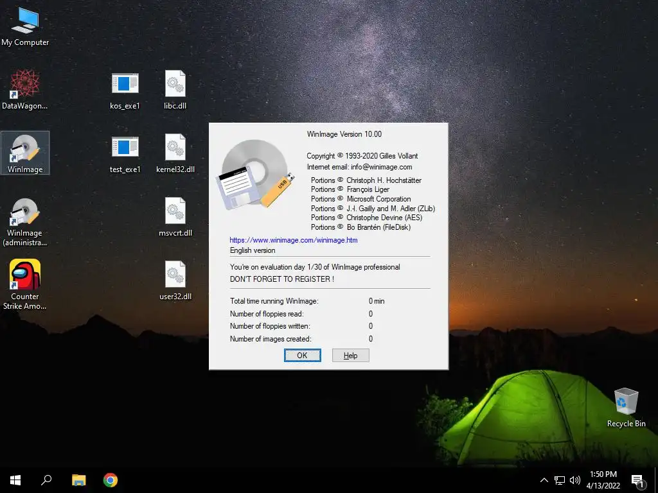Click OK to close the About dialog

pyautogui.click(x=303, y=356)
